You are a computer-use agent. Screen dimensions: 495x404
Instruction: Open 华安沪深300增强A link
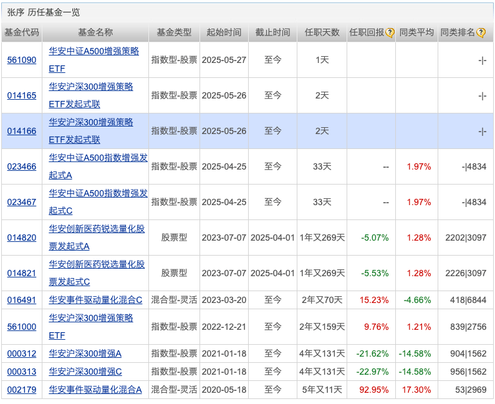[x=85, y=354]
